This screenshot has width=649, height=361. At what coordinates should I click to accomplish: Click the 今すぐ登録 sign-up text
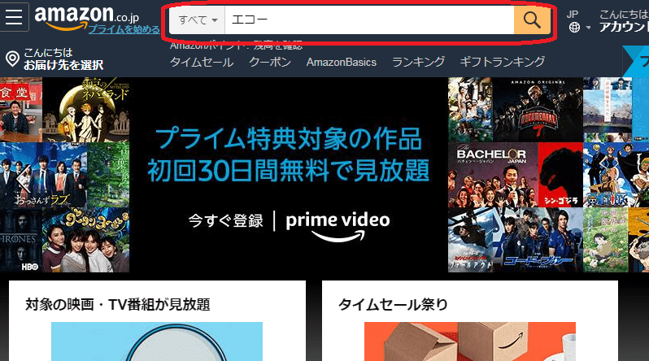click(225, 220)
